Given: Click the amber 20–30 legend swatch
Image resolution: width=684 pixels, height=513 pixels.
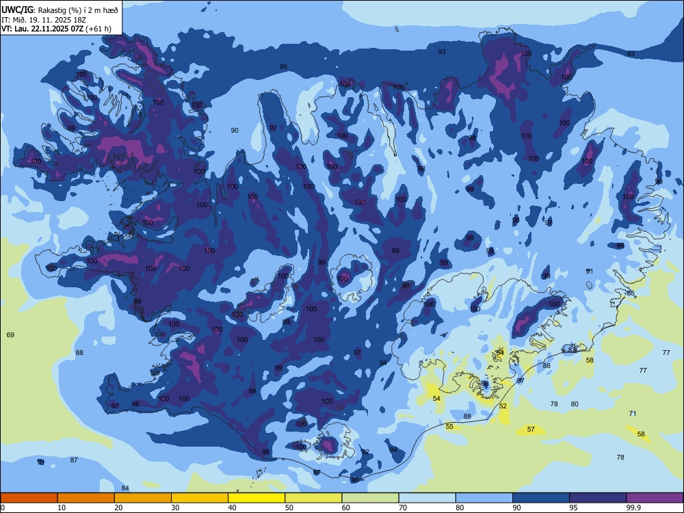Looking at the screenshot, I should [x=143, y=498].
